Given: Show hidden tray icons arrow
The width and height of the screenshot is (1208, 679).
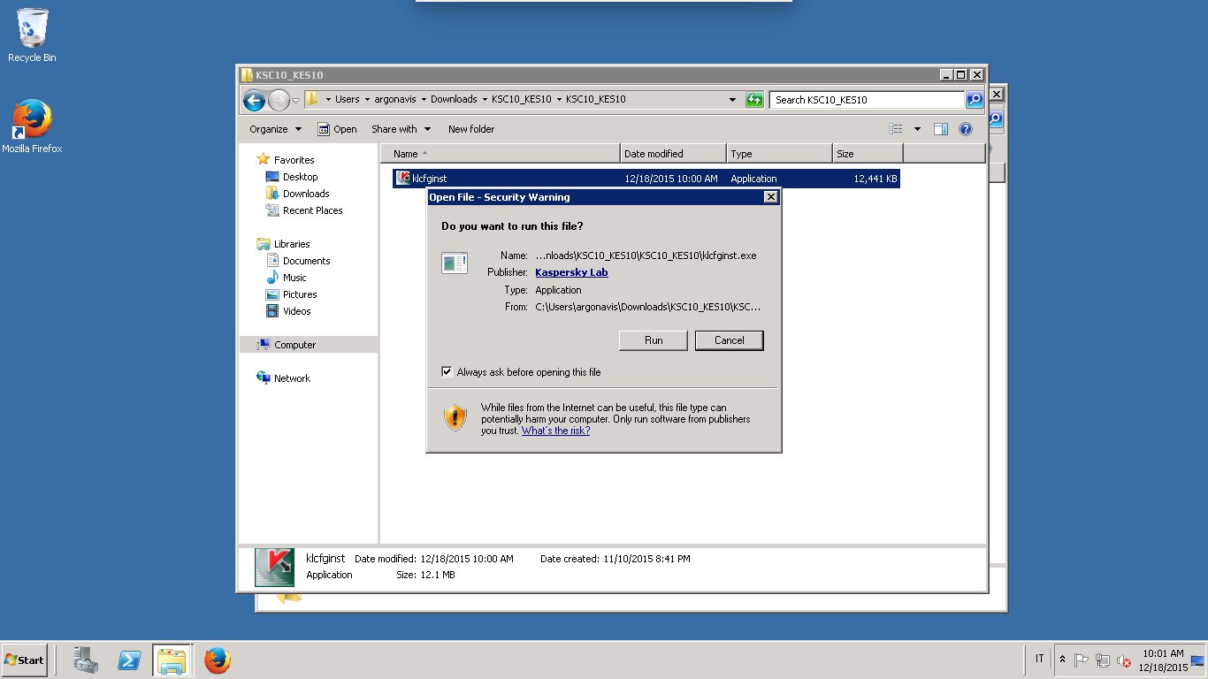Looking at the screenshot, I should click(1062, 660).
